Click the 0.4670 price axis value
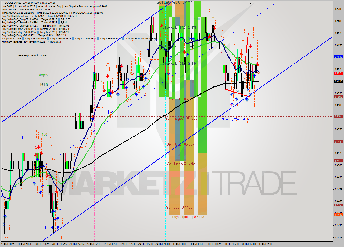This screenshot has width=344, height=247. tap(338, 33)
